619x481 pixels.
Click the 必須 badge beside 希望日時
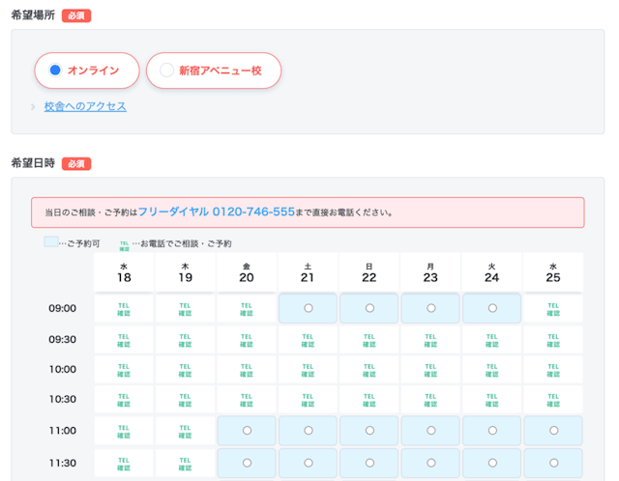tap(76, 163)
